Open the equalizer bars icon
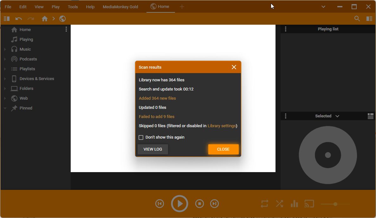376x218 pixels. coord(294,204)
